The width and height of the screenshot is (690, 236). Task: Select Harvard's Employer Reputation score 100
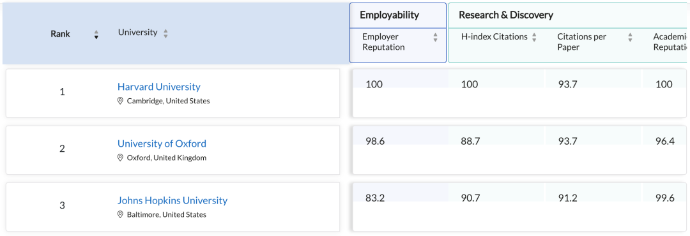(374, 84)
